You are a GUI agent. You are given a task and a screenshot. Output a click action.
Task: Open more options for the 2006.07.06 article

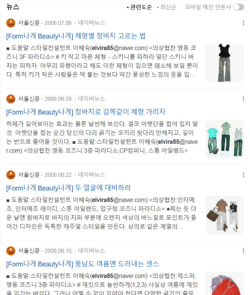(243, 23)
